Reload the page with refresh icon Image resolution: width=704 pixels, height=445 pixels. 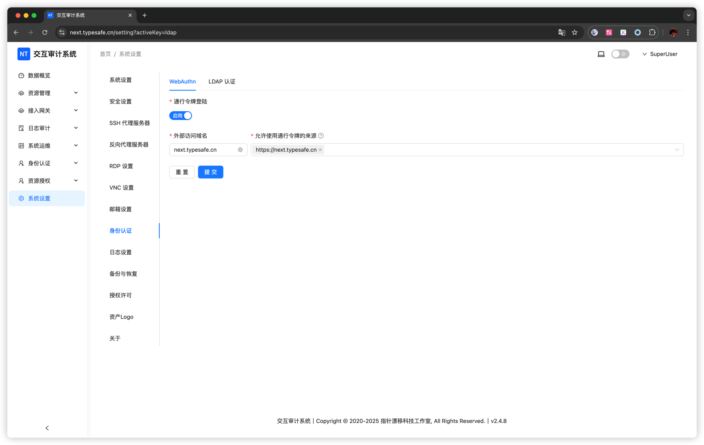[x=45, y=32]
